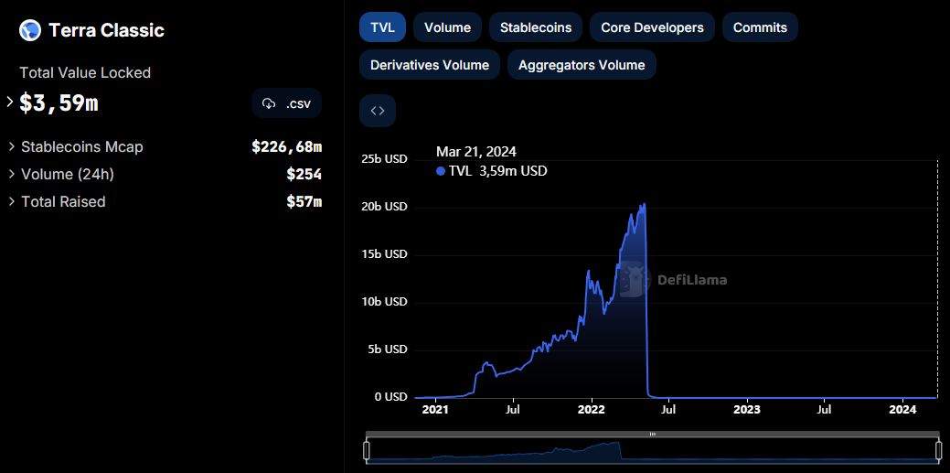Click the Terra Classic globe logo icon
This screenshot has height=473, width=950.
(29, 29)
